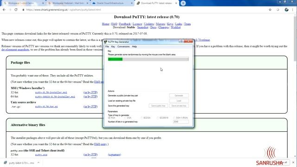Download putty-0.70-installer.msi 32-bit
The width and height of the screenshot is (297, 167).
point(51,92)
